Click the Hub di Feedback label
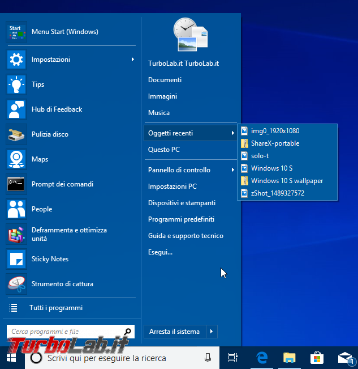 pos(57,109)
